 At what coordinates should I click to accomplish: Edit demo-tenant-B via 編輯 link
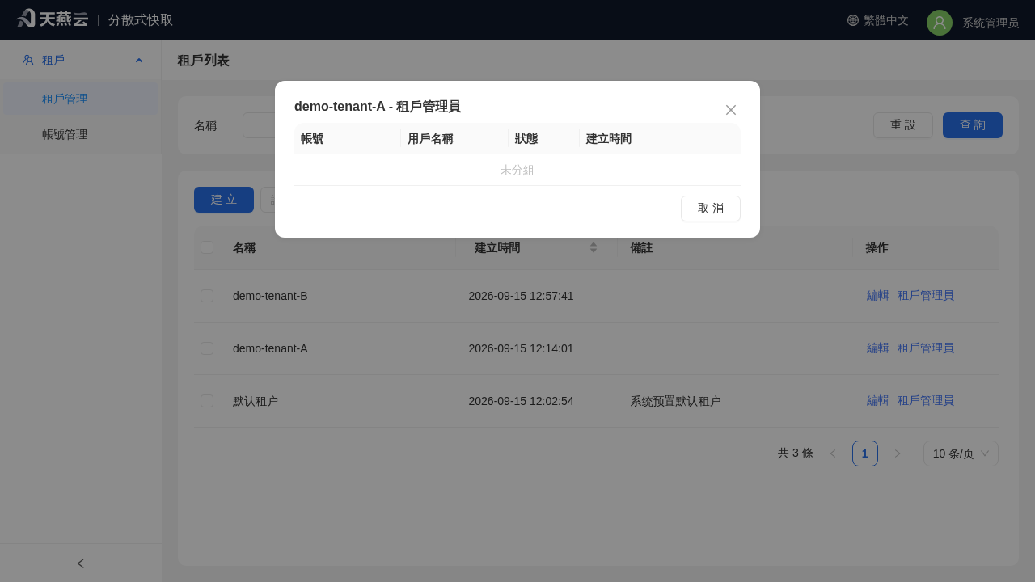point(878,296)
